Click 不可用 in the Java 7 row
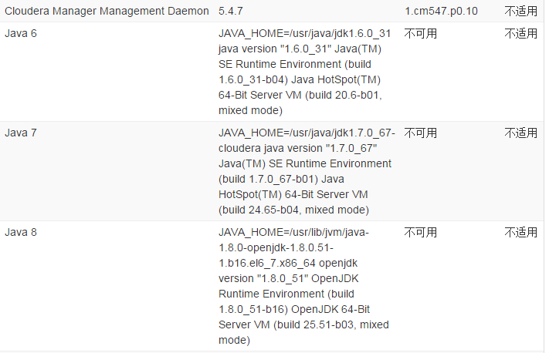 421,133
